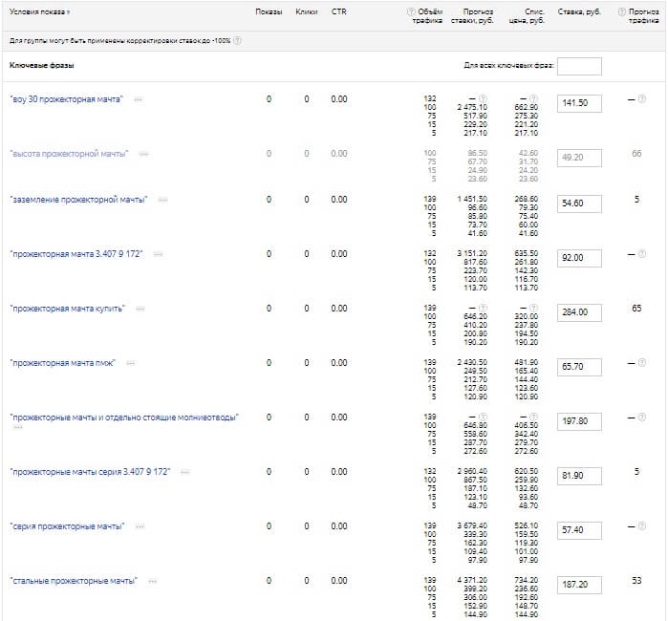Edit bid field showing 81.90
The image size is (668, 621).
click(x=579, y=476)
